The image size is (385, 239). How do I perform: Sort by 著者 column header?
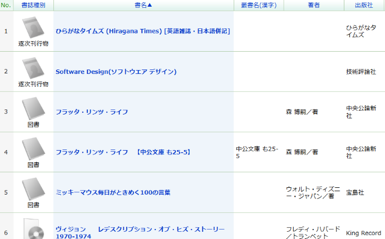(x=314, y=5)
